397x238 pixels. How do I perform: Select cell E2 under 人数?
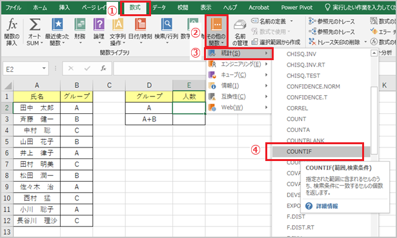pos(189,108)
